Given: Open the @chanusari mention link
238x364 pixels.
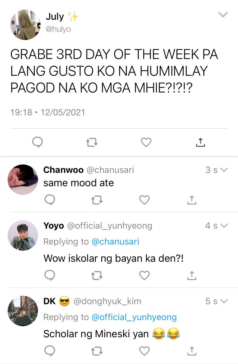Looking at the screenshot, I should click(115, 242).
